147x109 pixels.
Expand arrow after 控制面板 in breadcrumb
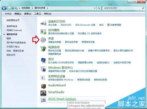tap(32, 8)
